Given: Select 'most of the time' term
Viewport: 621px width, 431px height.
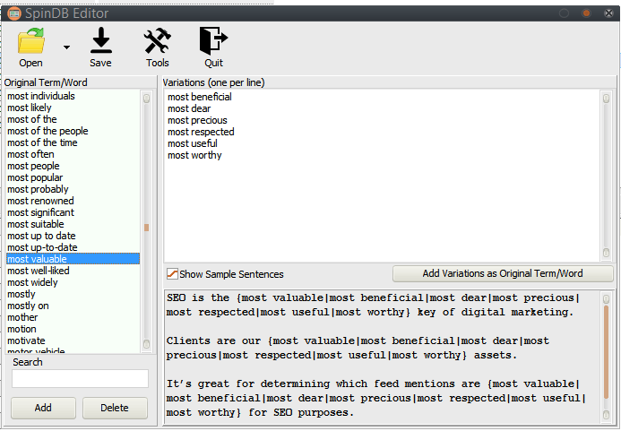Looking at the screenshot, I should tap(73, 142).
